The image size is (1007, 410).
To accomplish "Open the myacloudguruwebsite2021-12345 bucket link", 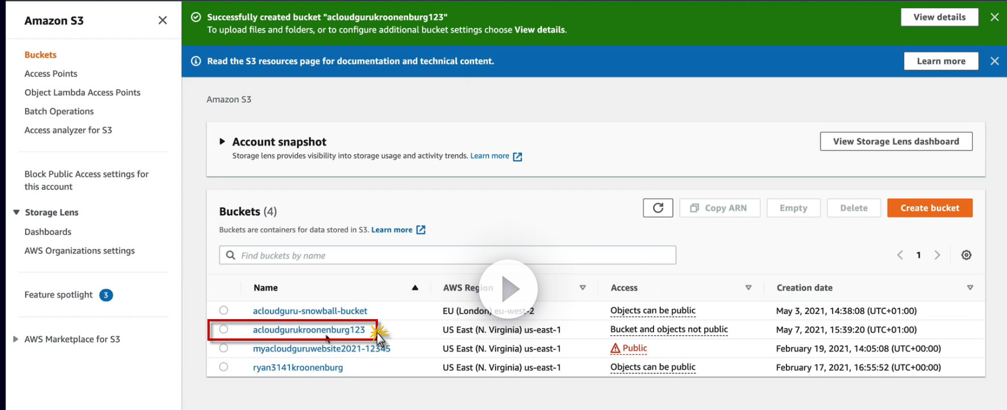I will pyautogui.click(x=322, y=348).
